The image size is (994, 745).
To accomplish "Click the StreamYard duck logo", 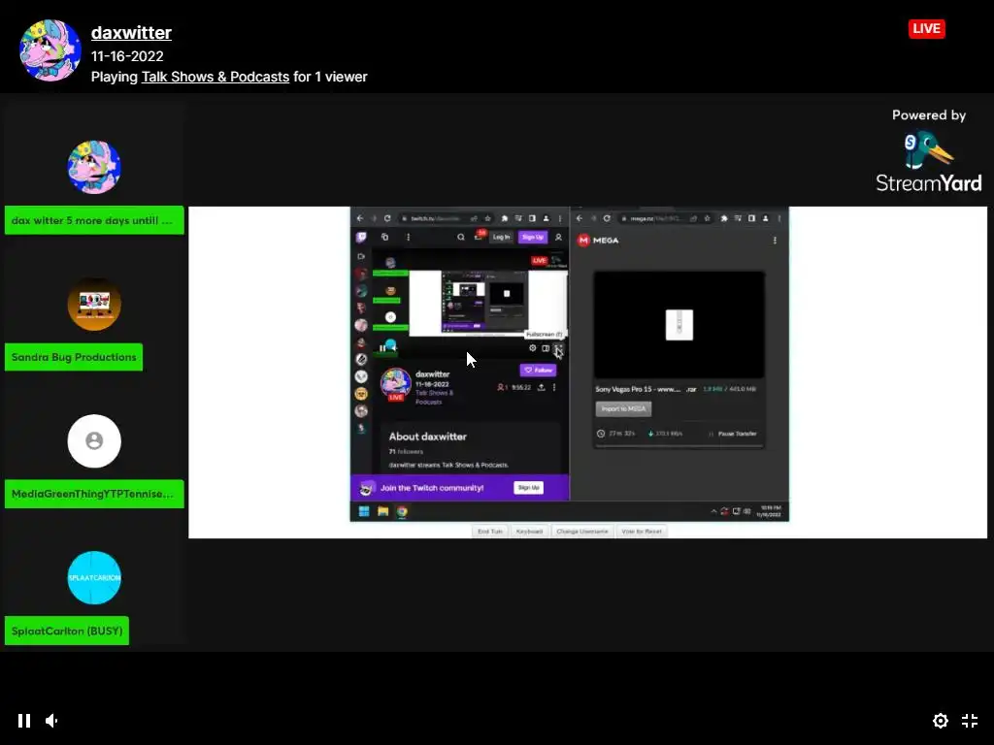I will point(927,150).
